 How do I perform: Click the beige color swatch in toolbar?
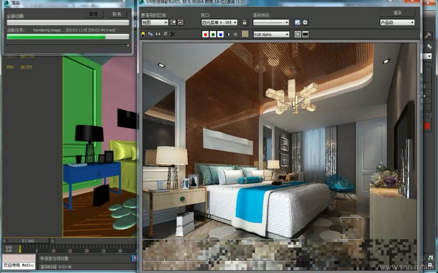pos(245,34)
